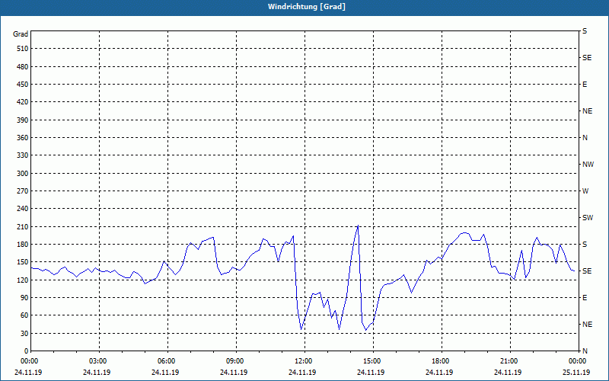Click the 'Windrichtung [Grad]' chart title

(x=307, y=7)
